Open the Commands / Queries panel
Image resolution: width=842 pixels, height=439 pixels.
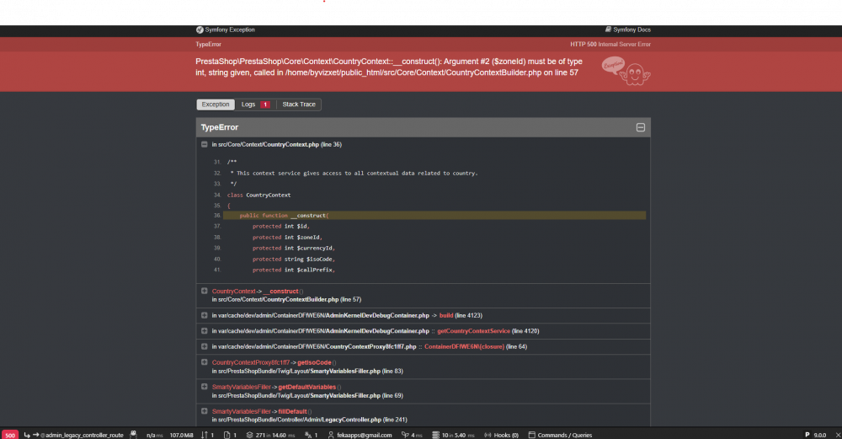(x=560, y=435)
